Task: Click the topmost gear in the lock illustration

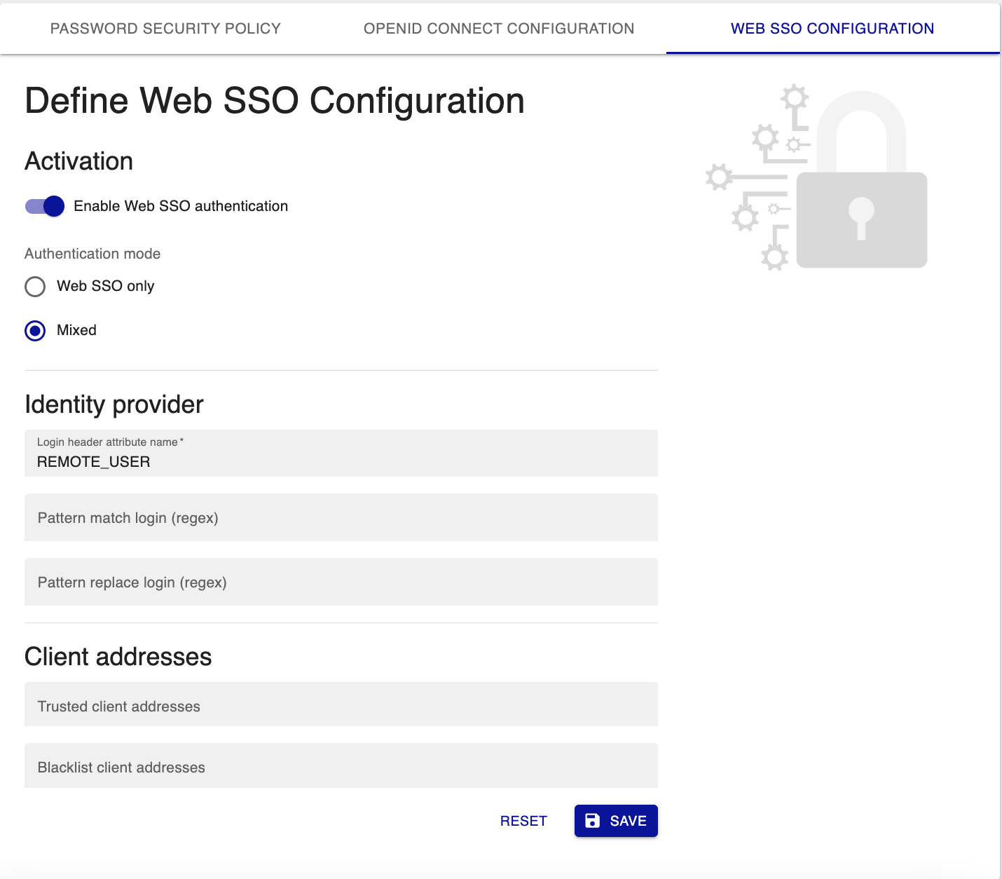Action: click(795, 97)
